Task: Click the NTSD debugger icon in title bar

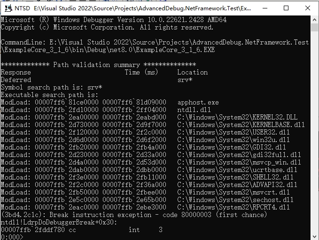Action: [x=8, y=8]
